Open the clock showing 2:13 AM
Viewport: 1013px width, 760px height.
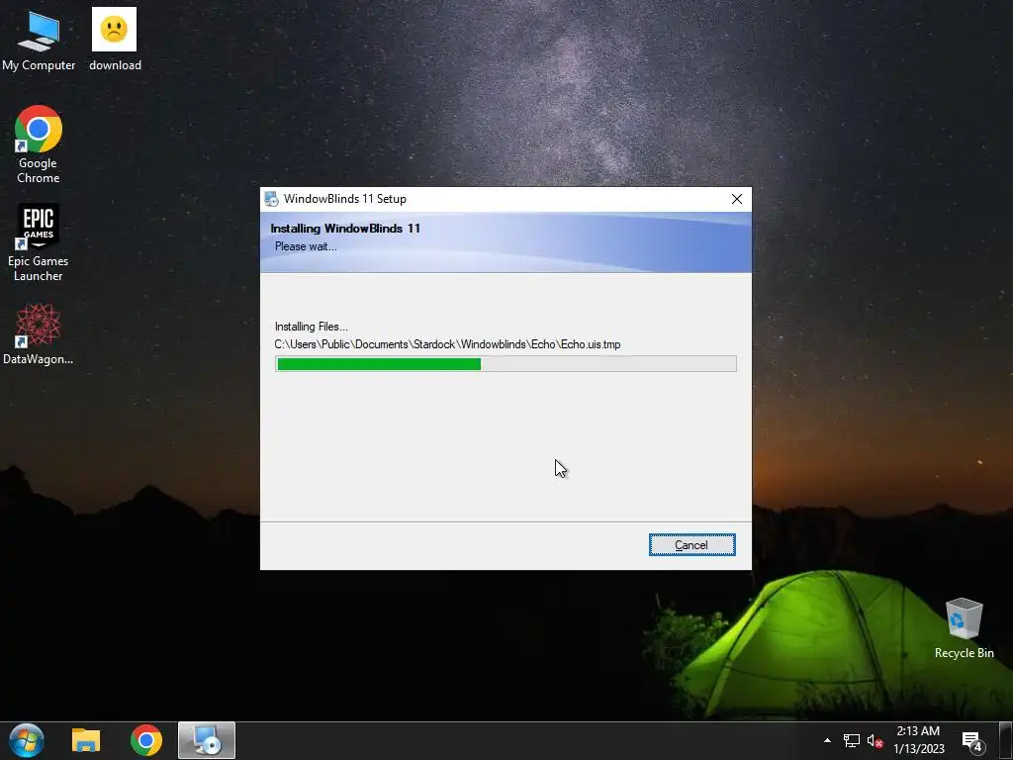pos(919,740)
